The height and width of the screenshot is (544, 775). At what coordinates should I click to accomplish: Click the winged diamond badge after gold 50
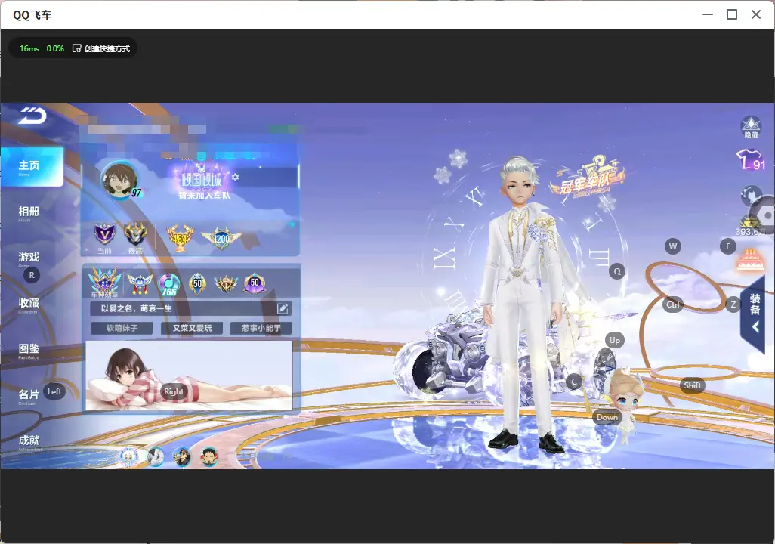tap(226, 283)
